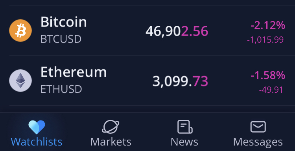Tap Ethereum price 3,099.73

coord(180,81)
